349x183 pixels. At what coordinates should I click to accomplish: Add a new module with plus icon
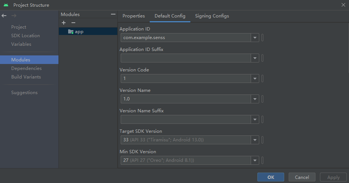click(x=64, y=23)
